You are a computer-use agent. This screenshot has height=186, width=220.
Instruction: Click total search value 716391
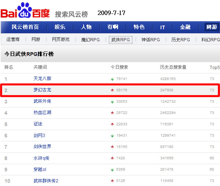point(167,124)
